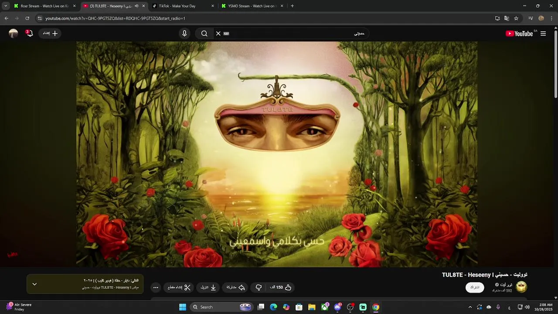558x314 pixels.
Task: Open Copilot from taskbar
Action: [286, 307]
